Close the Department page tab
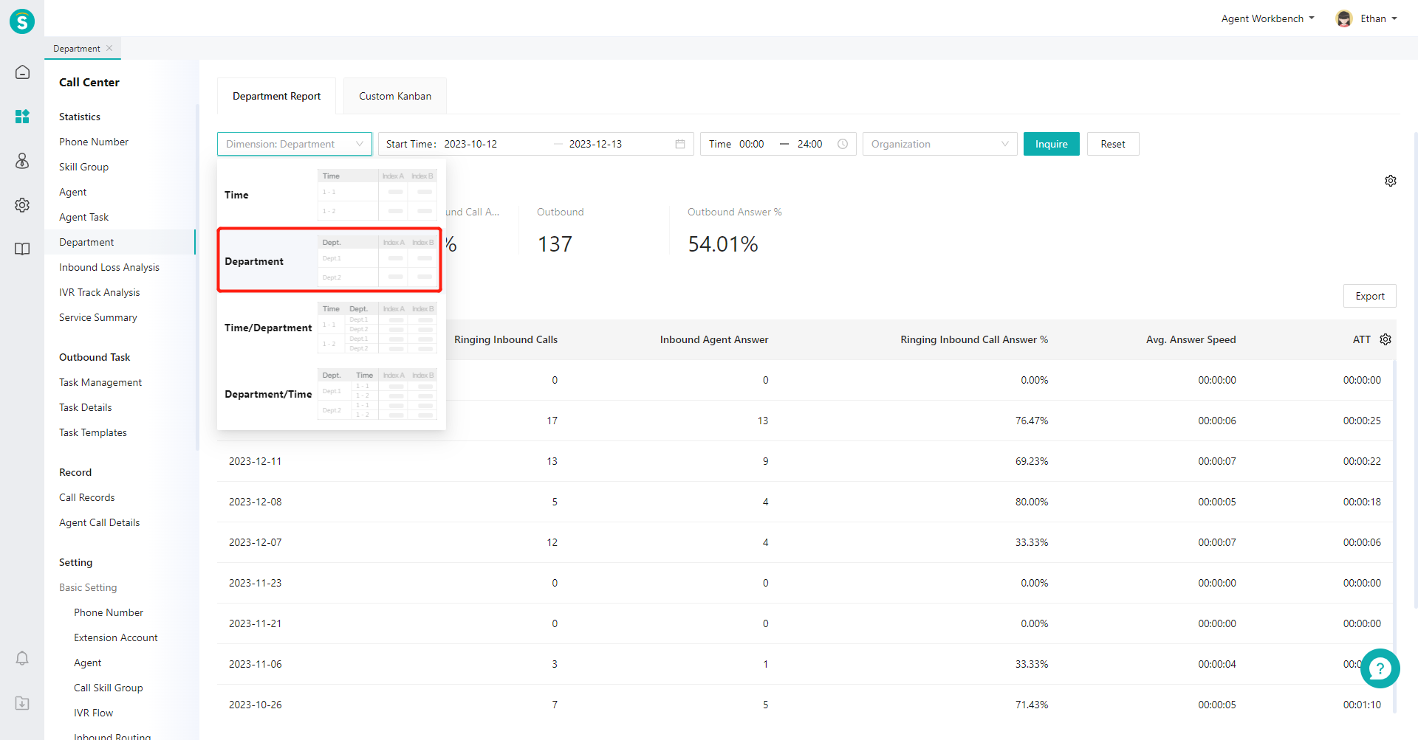Image resolution: width=1418 pixels, height=740 pixels. [109, 48]
